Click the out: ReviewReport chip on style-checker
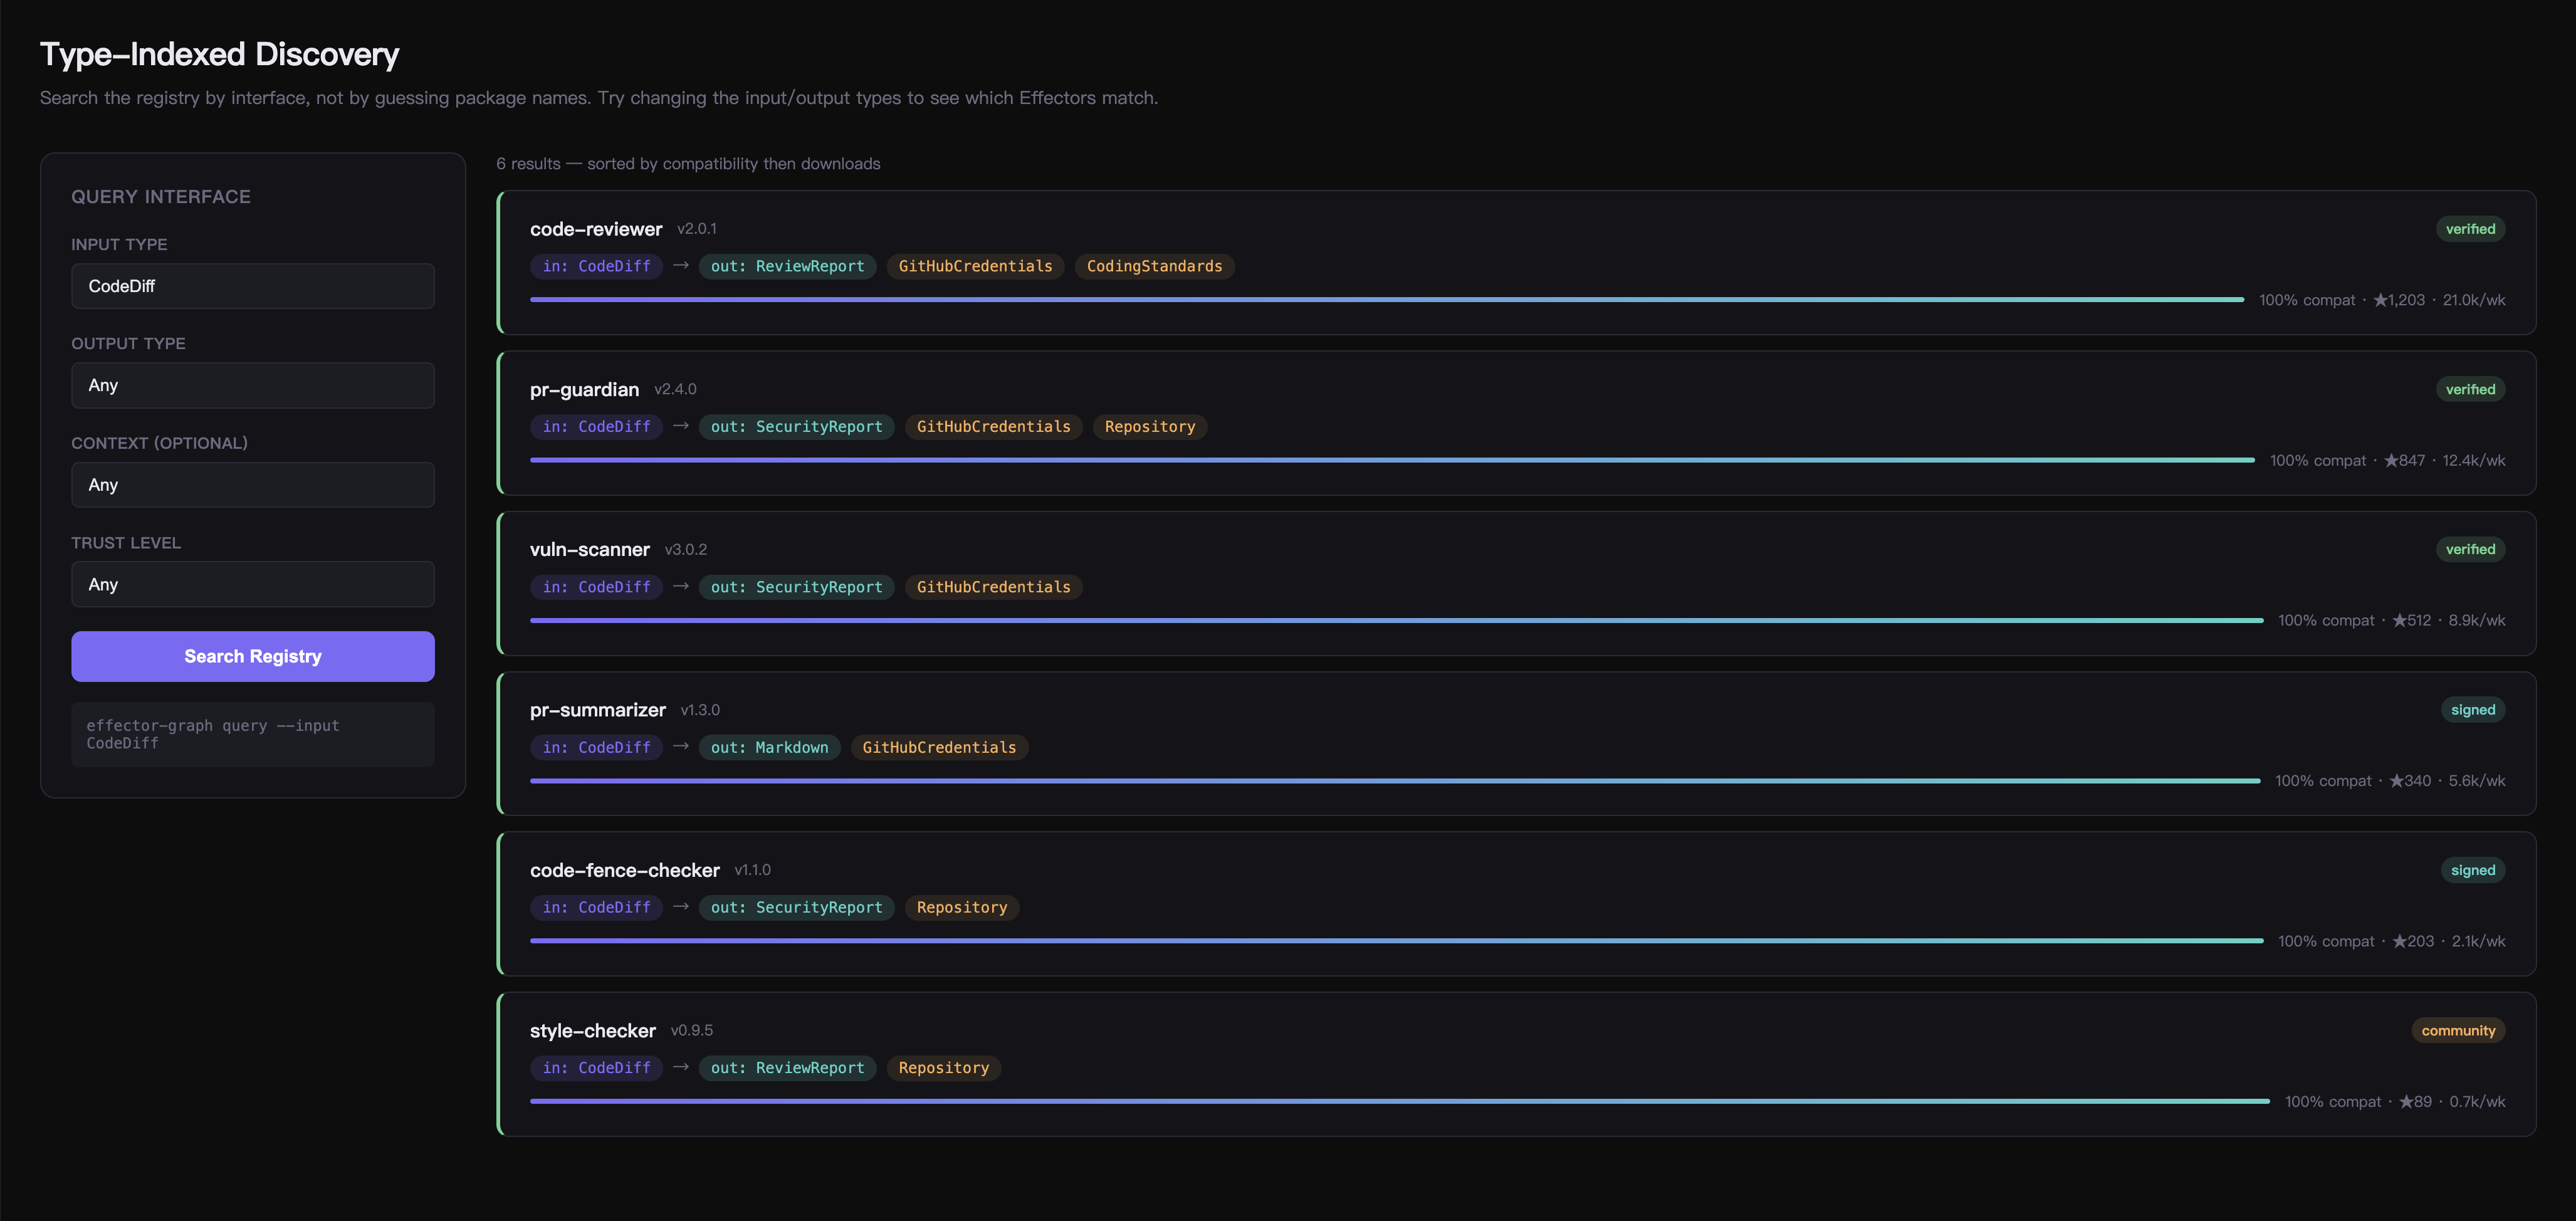Screen dimensions: 2576x1221 tap(786, 1068)
